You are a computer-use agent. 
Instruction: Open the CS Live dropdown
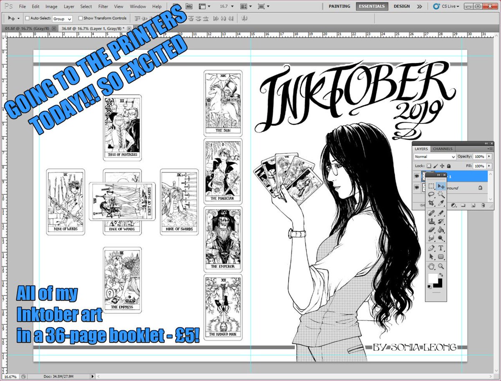click(446, 6)
